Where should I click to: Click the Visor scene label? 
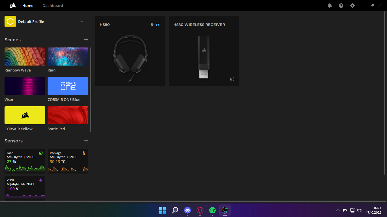pyautogui.click(x=9, y=99)
